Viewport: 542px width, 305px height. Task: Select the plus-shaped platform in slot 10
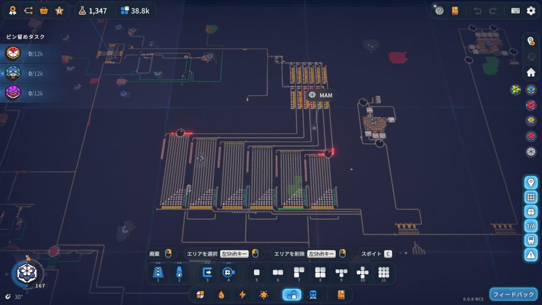point(363,272)
